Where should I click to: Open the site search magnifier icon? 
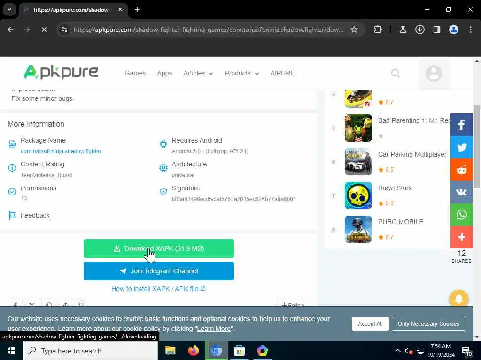tap(396, 73)
